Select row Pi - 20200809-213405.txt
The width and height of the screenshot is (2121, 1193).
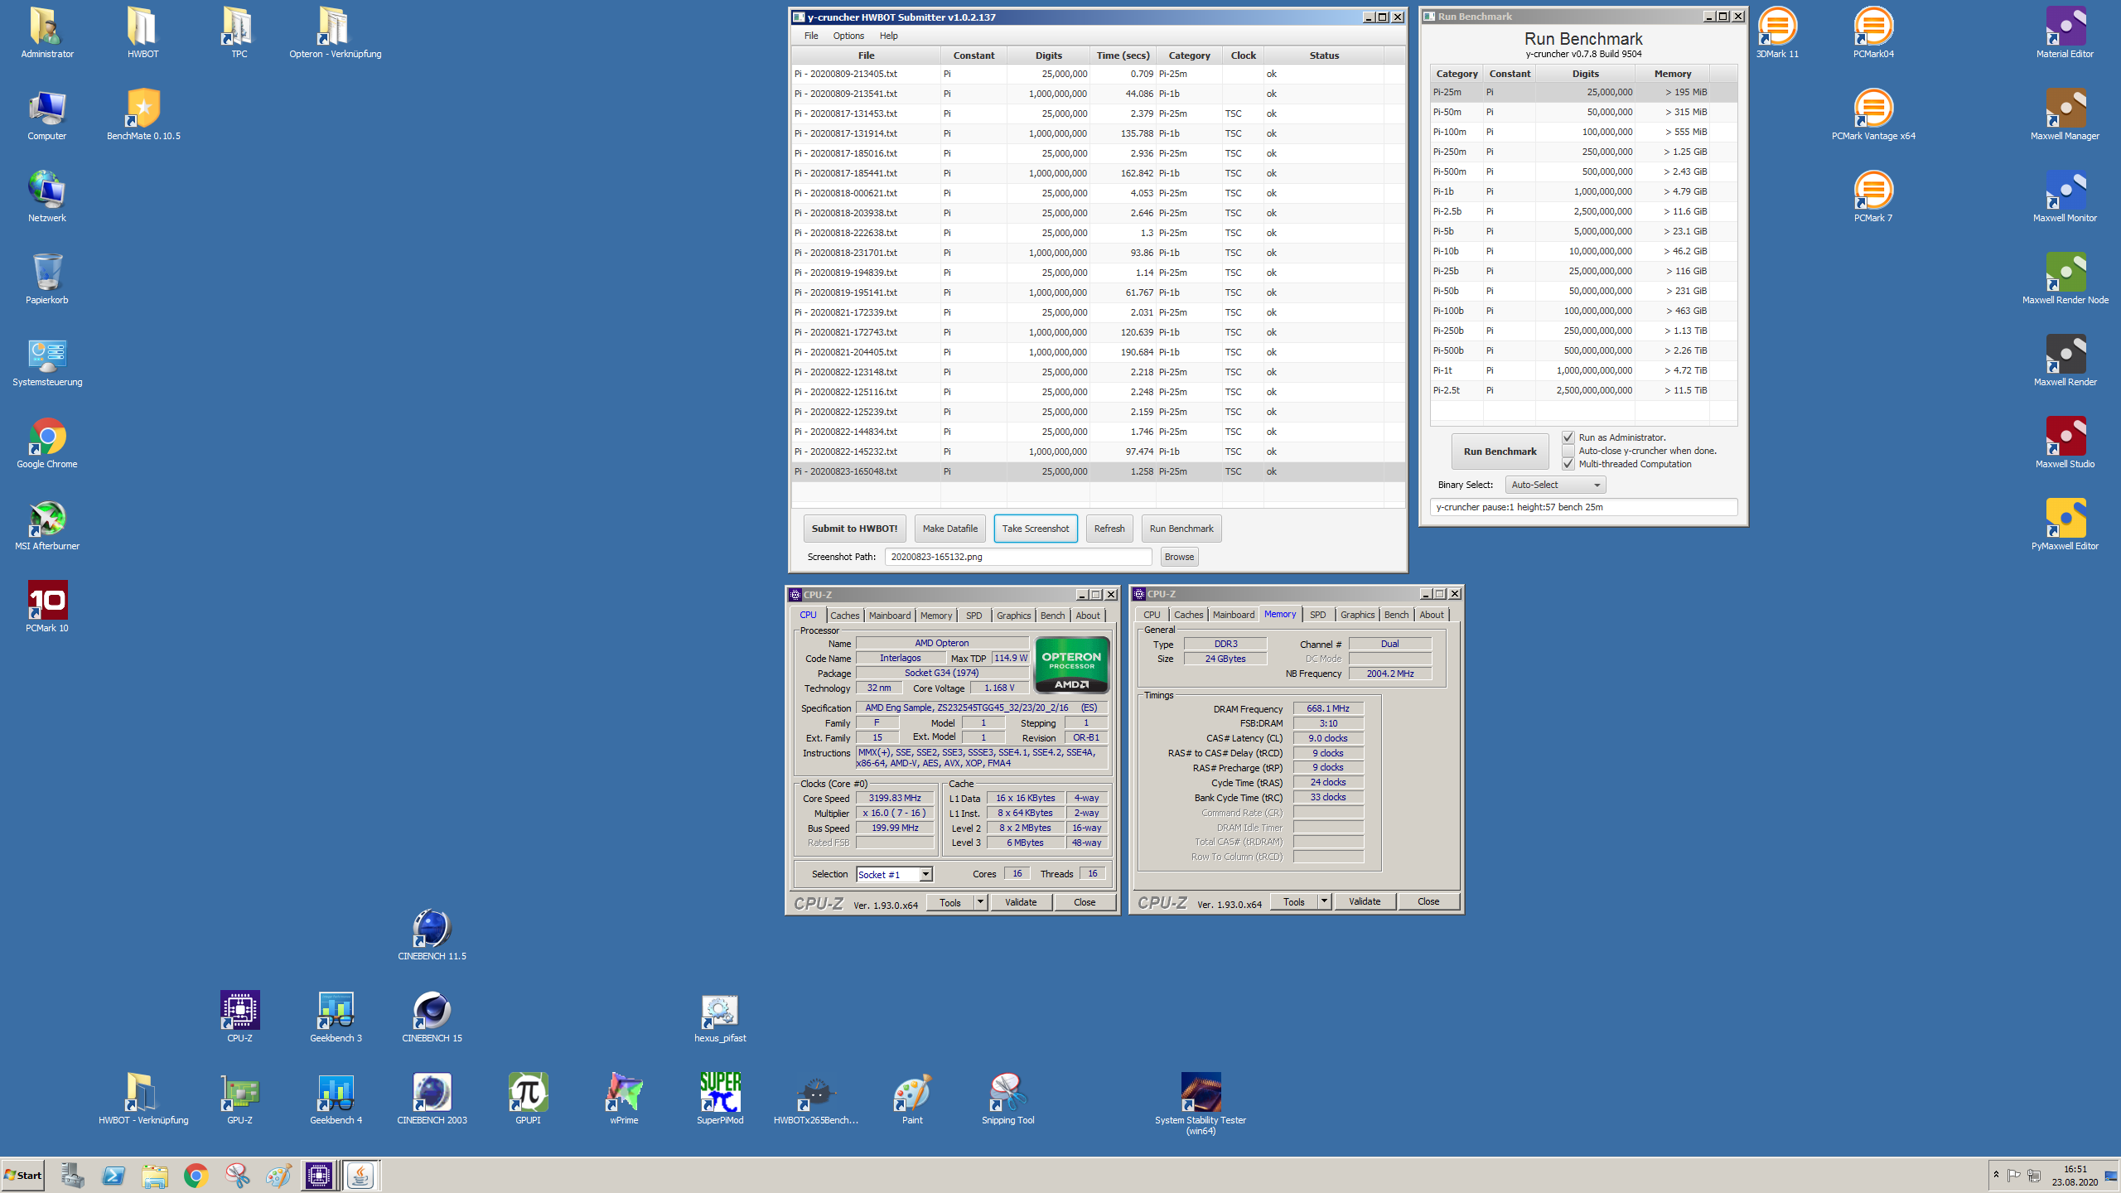[x=1099, y=74]
